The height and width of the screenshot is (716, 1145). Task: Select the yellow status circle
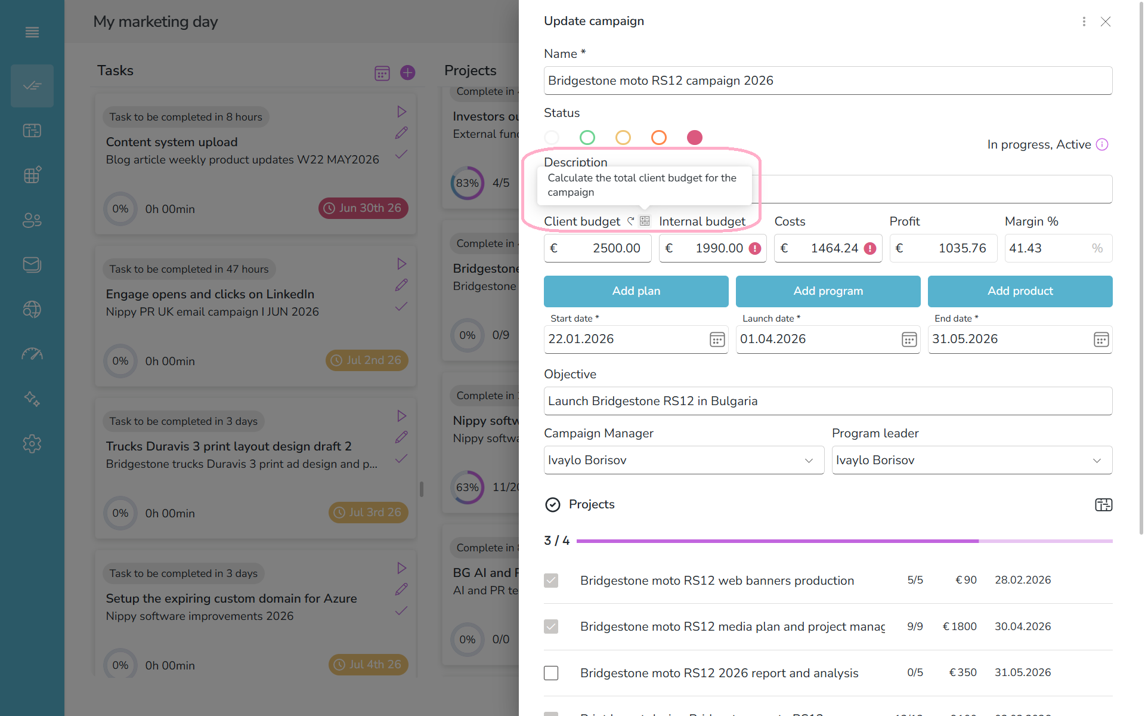(x=623, y=138)
